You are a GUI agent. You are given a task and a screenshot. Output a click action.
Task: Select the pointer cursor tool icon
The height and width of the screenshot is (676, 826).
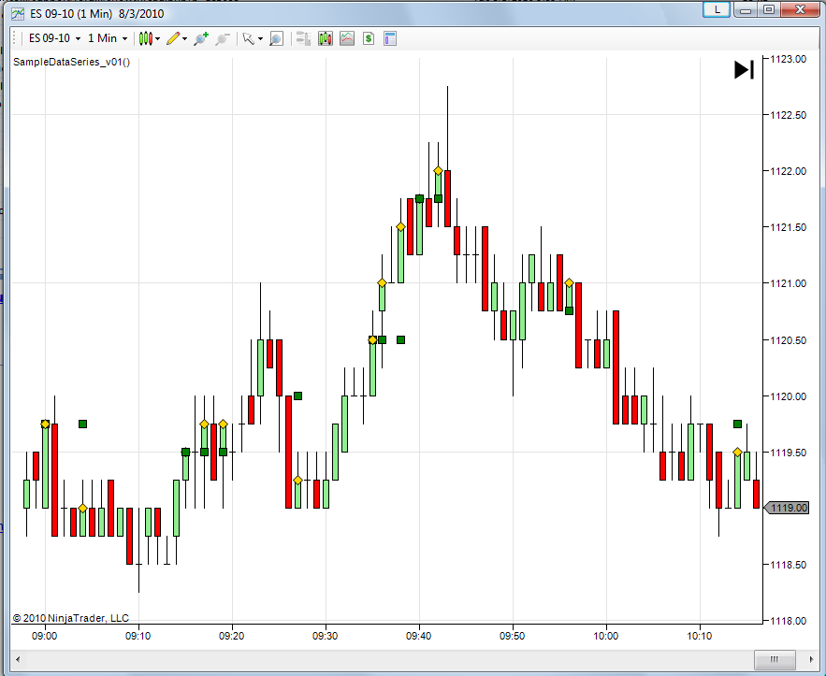tap(248, 38)
